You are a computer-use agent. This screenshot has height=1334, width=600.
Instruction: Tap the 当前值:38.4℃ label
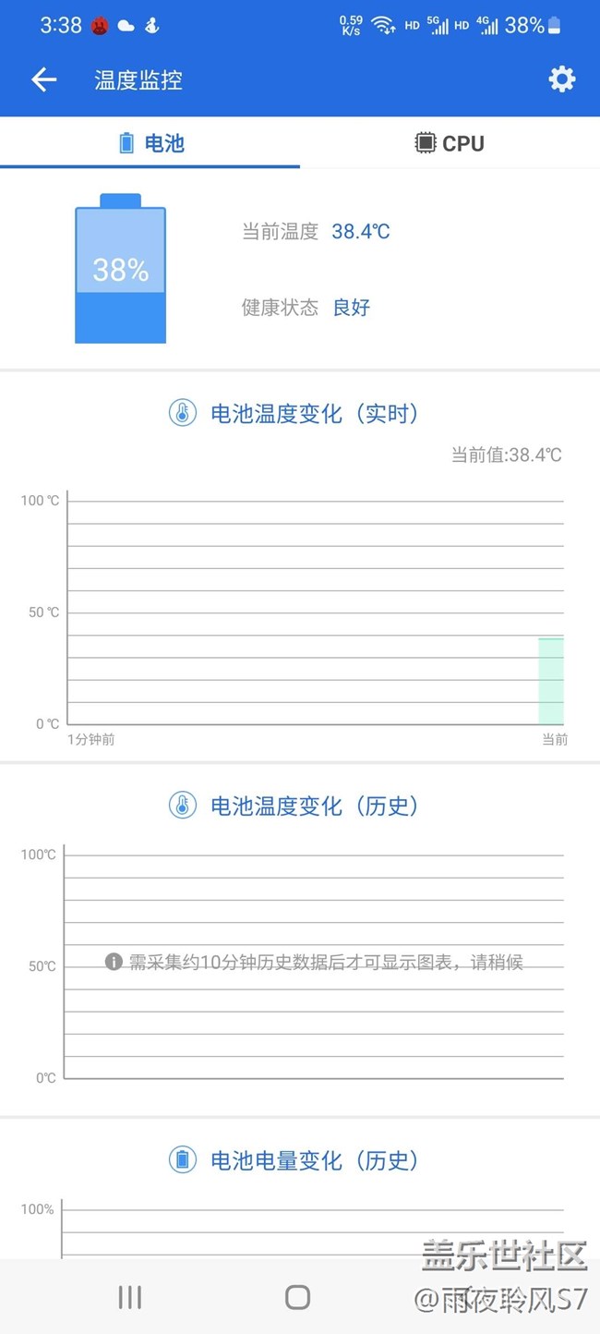pos(506,455)
